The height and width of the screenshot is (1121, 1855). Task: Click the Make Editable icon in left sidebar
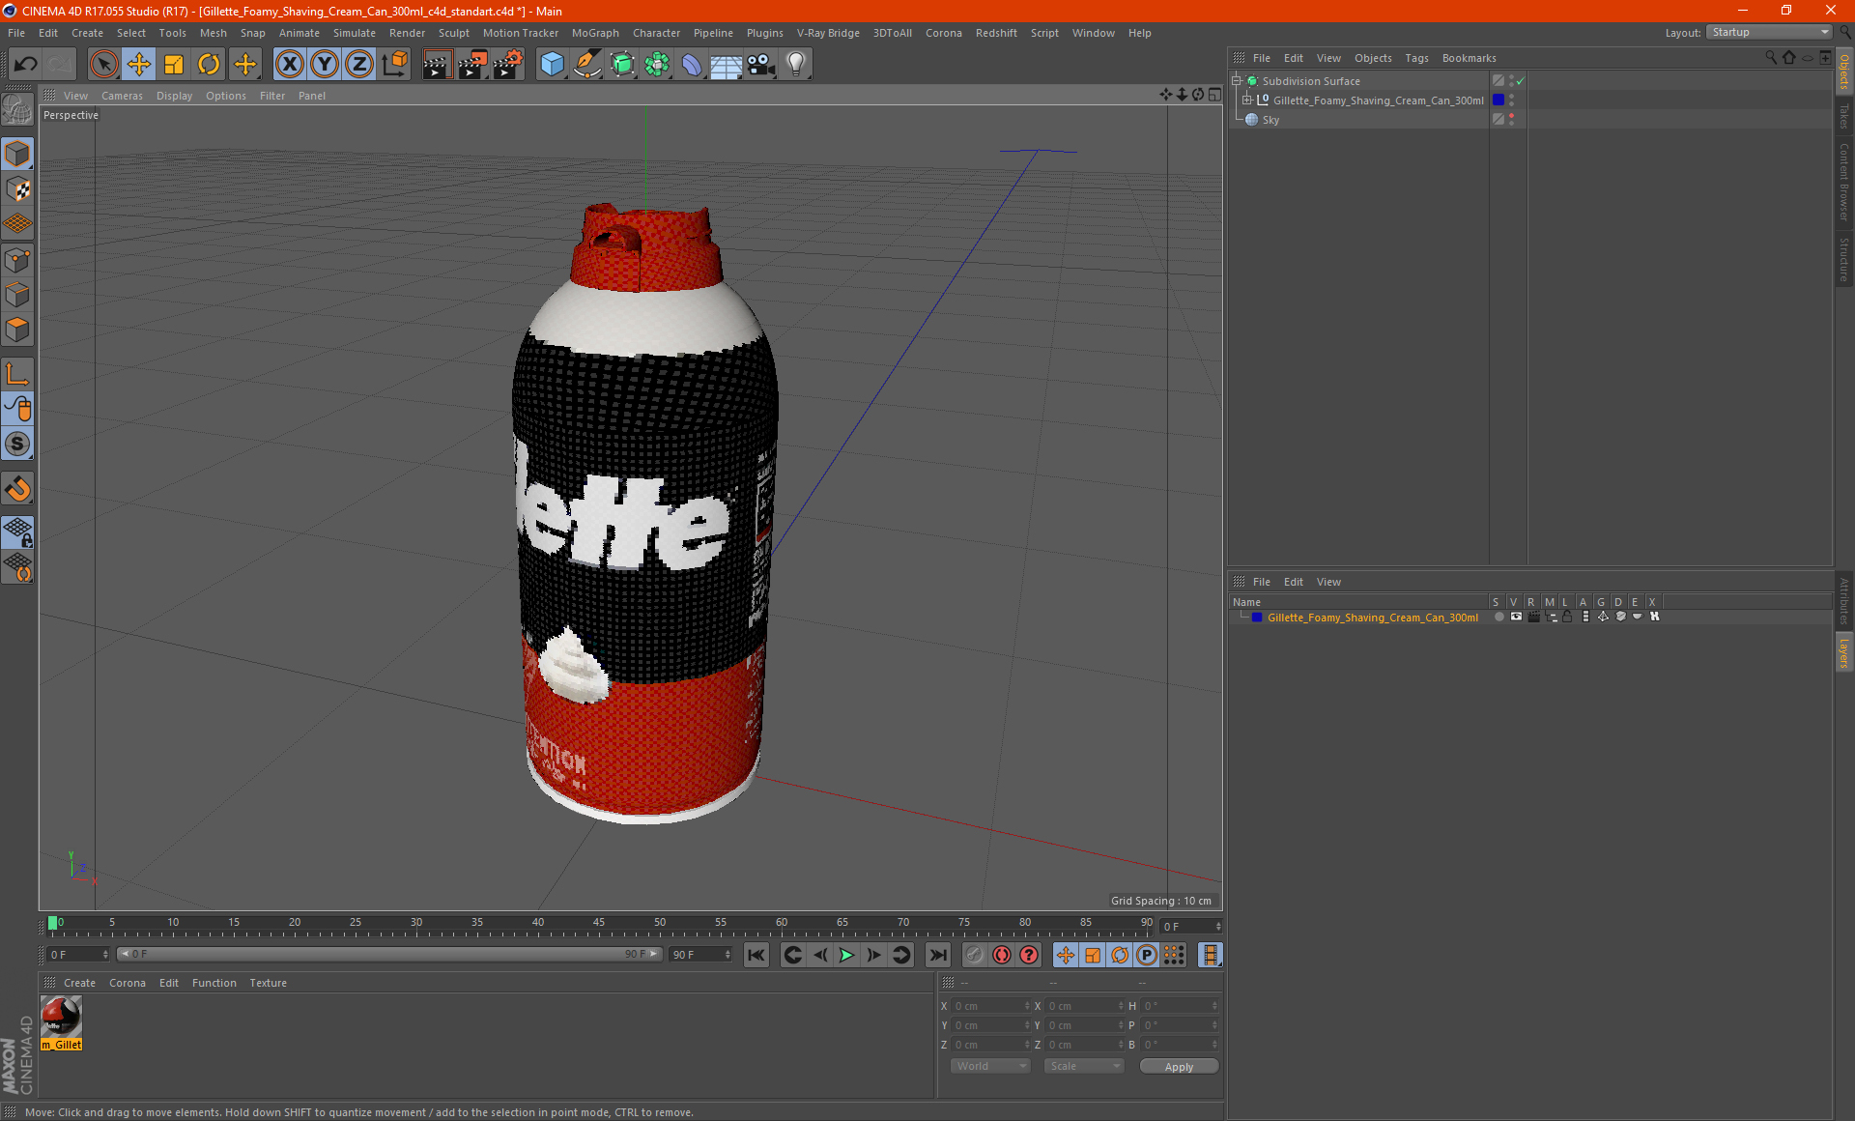click(x=17, y=110)
